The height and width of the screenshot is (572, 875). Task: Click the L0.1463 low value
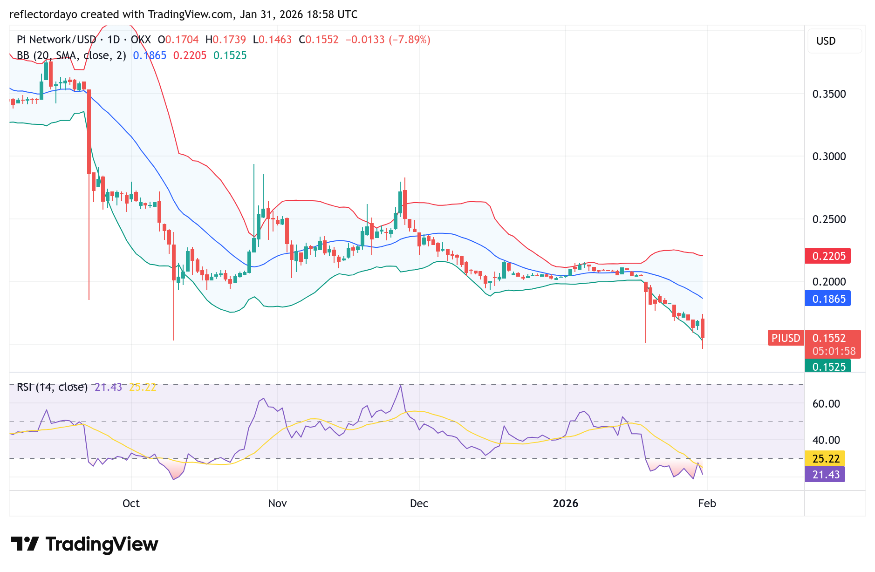coord(272,40)
